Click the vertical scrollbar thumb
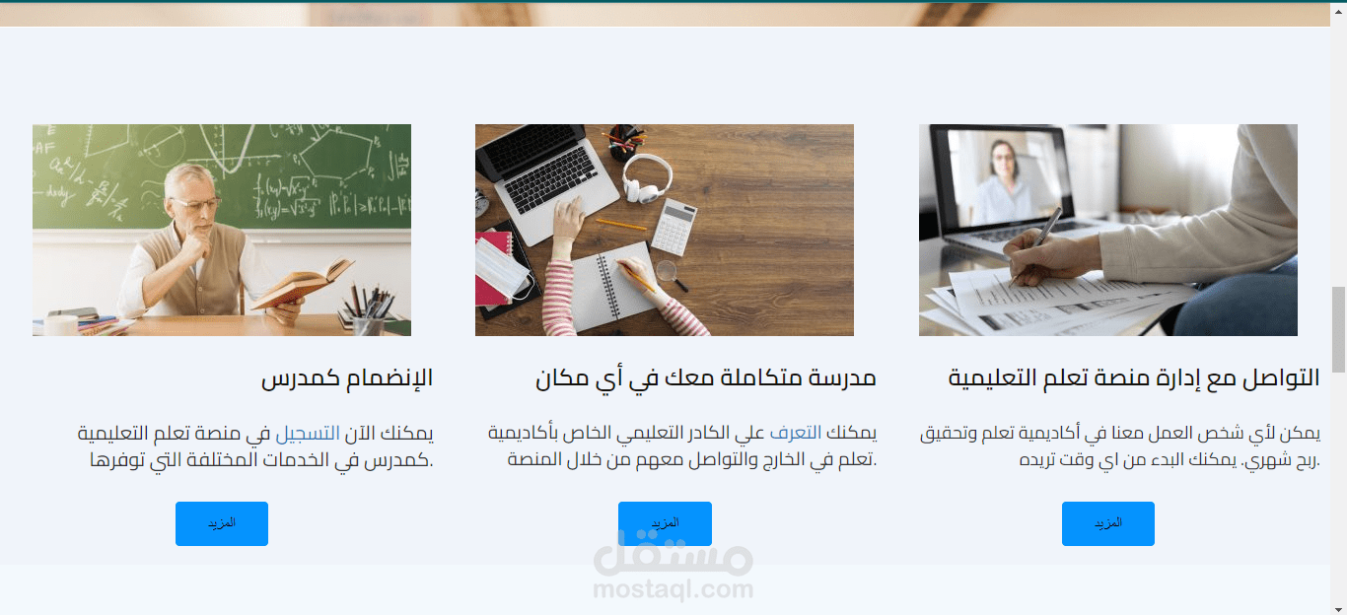Viewport: 1347px width, 615px height. (1338, 329)
